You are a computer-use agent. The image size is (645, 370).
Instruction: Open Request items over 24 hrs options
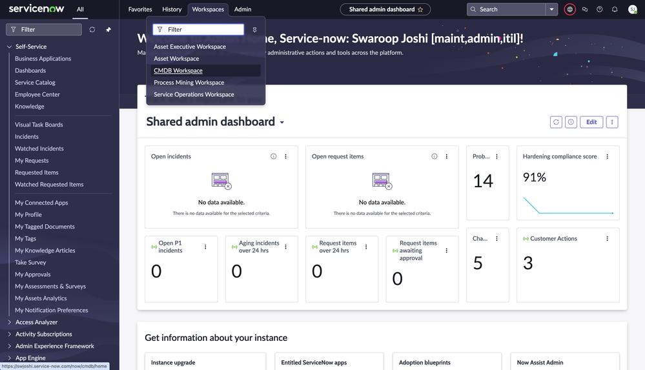coord(366,247)
